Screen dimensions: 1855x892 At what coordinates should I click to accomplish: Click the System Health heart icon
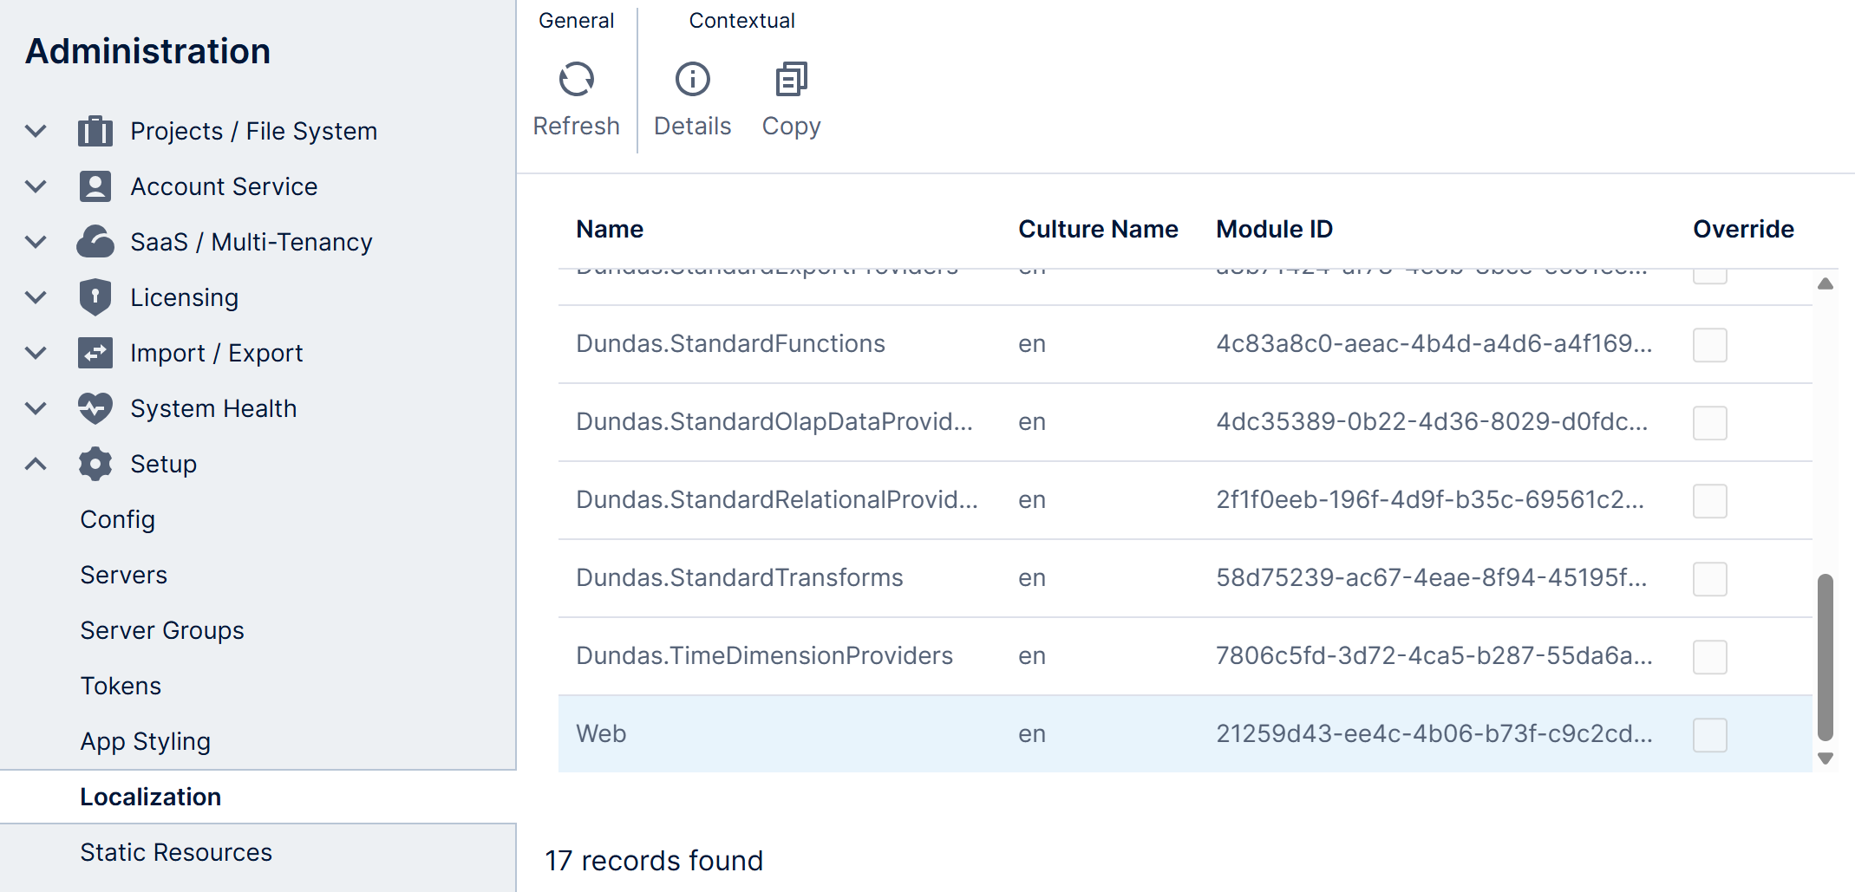(95, 408)
